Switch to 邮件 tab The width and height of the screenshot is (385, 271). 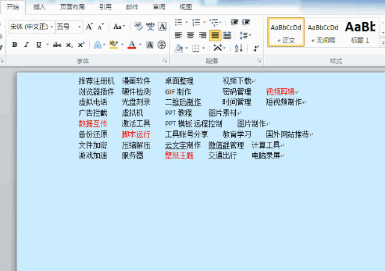pos(132,7)
